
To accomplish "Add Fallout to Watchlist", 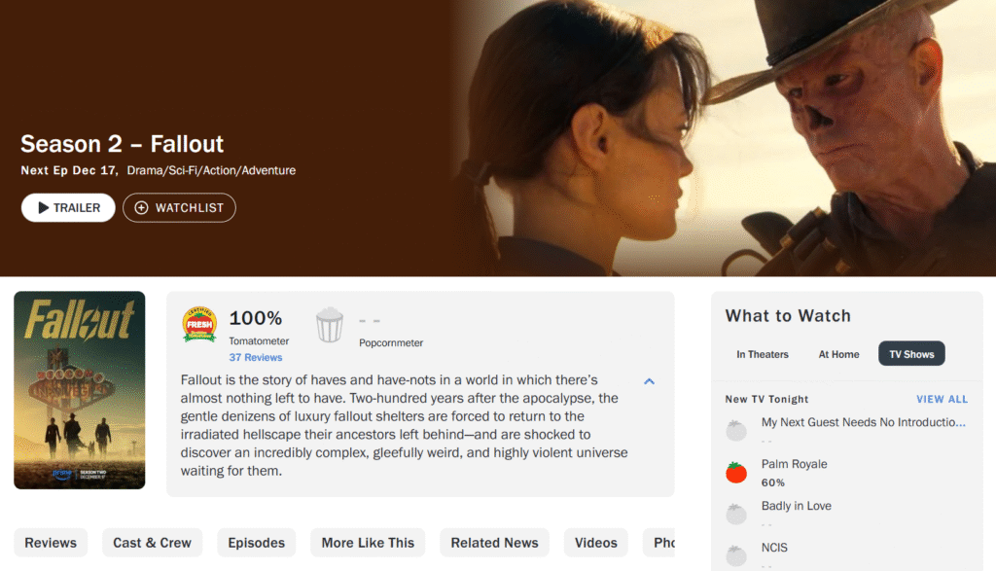I will (179, 207).
